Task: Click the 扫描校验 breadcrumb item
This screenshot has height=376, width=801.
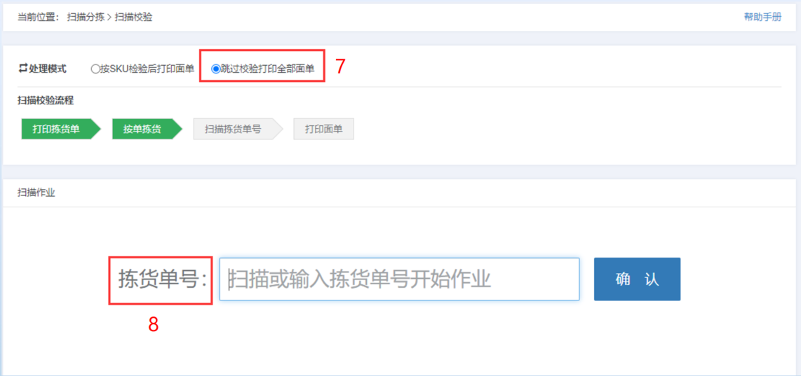Action: point(134,18)
